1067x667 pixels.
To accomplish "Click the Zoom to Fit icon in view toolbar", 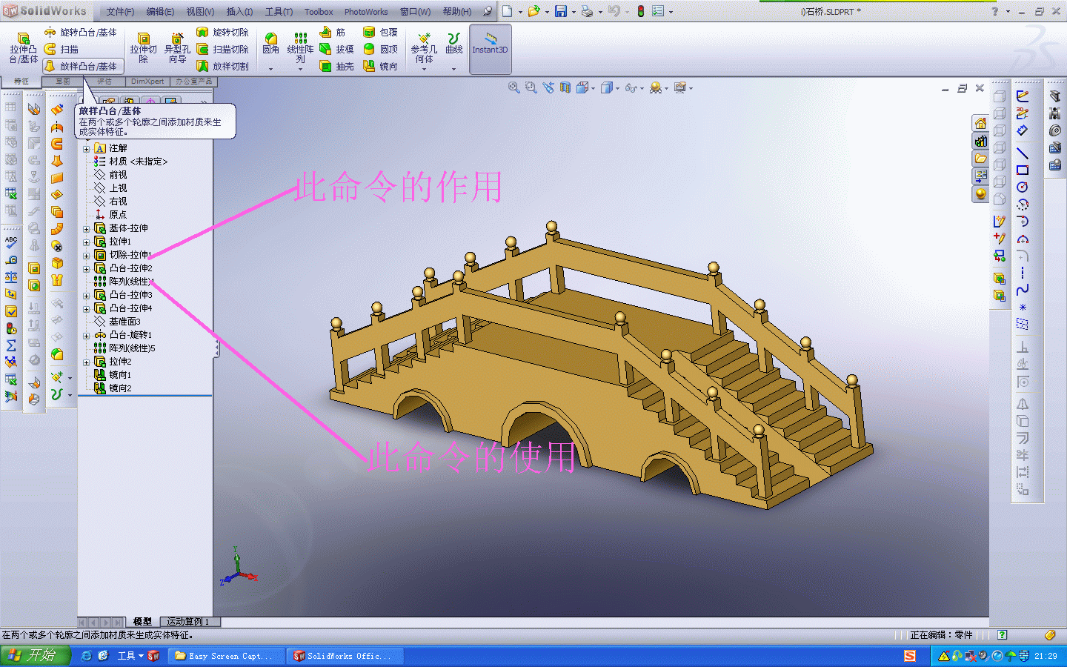I will click(x=513, y=87).
